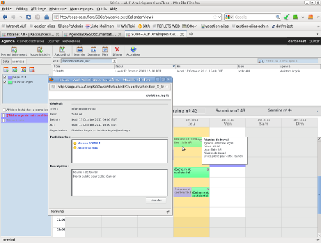Open the Courrier module
Viewport: 321px width, 243px height.
[x=53, y=41]
